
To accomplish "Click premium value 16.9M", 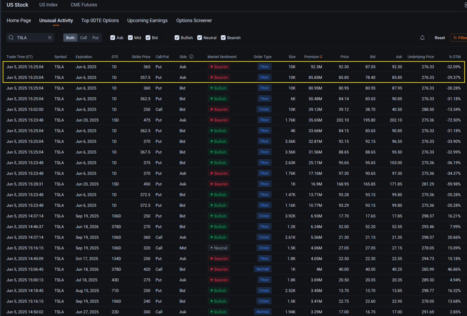I will coord(316,184).
